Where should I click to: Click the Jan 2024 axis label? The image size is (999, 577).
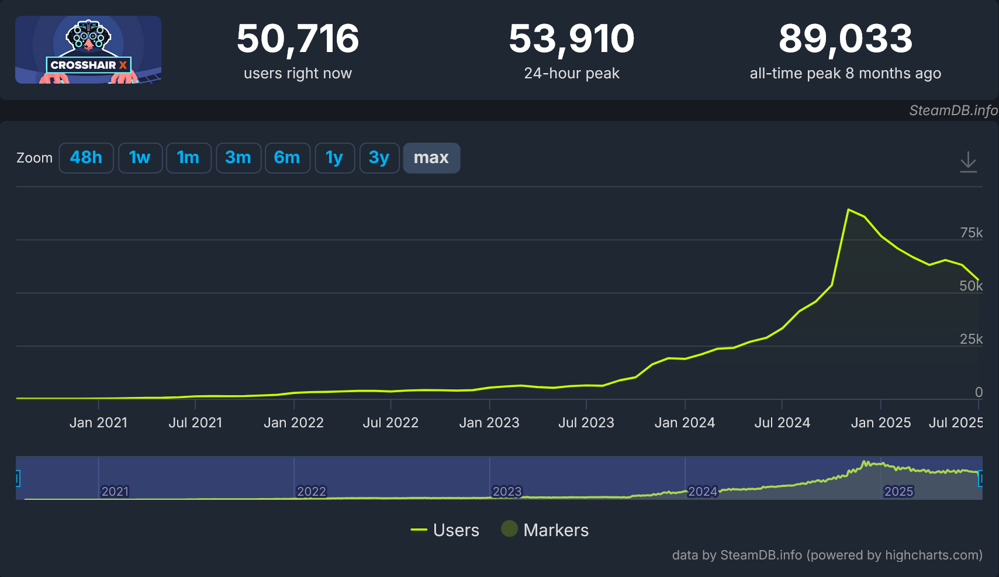point(685,423)
